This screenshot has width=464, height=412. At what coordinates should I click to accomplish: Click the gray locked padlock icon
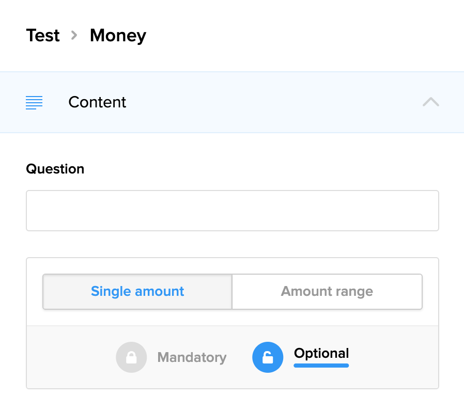[x=131, y=357]
